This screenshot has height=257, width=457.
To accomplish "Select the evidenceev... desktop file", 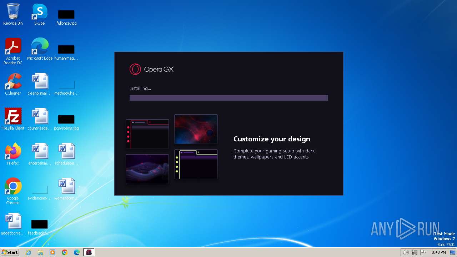I will pos(40,192).
